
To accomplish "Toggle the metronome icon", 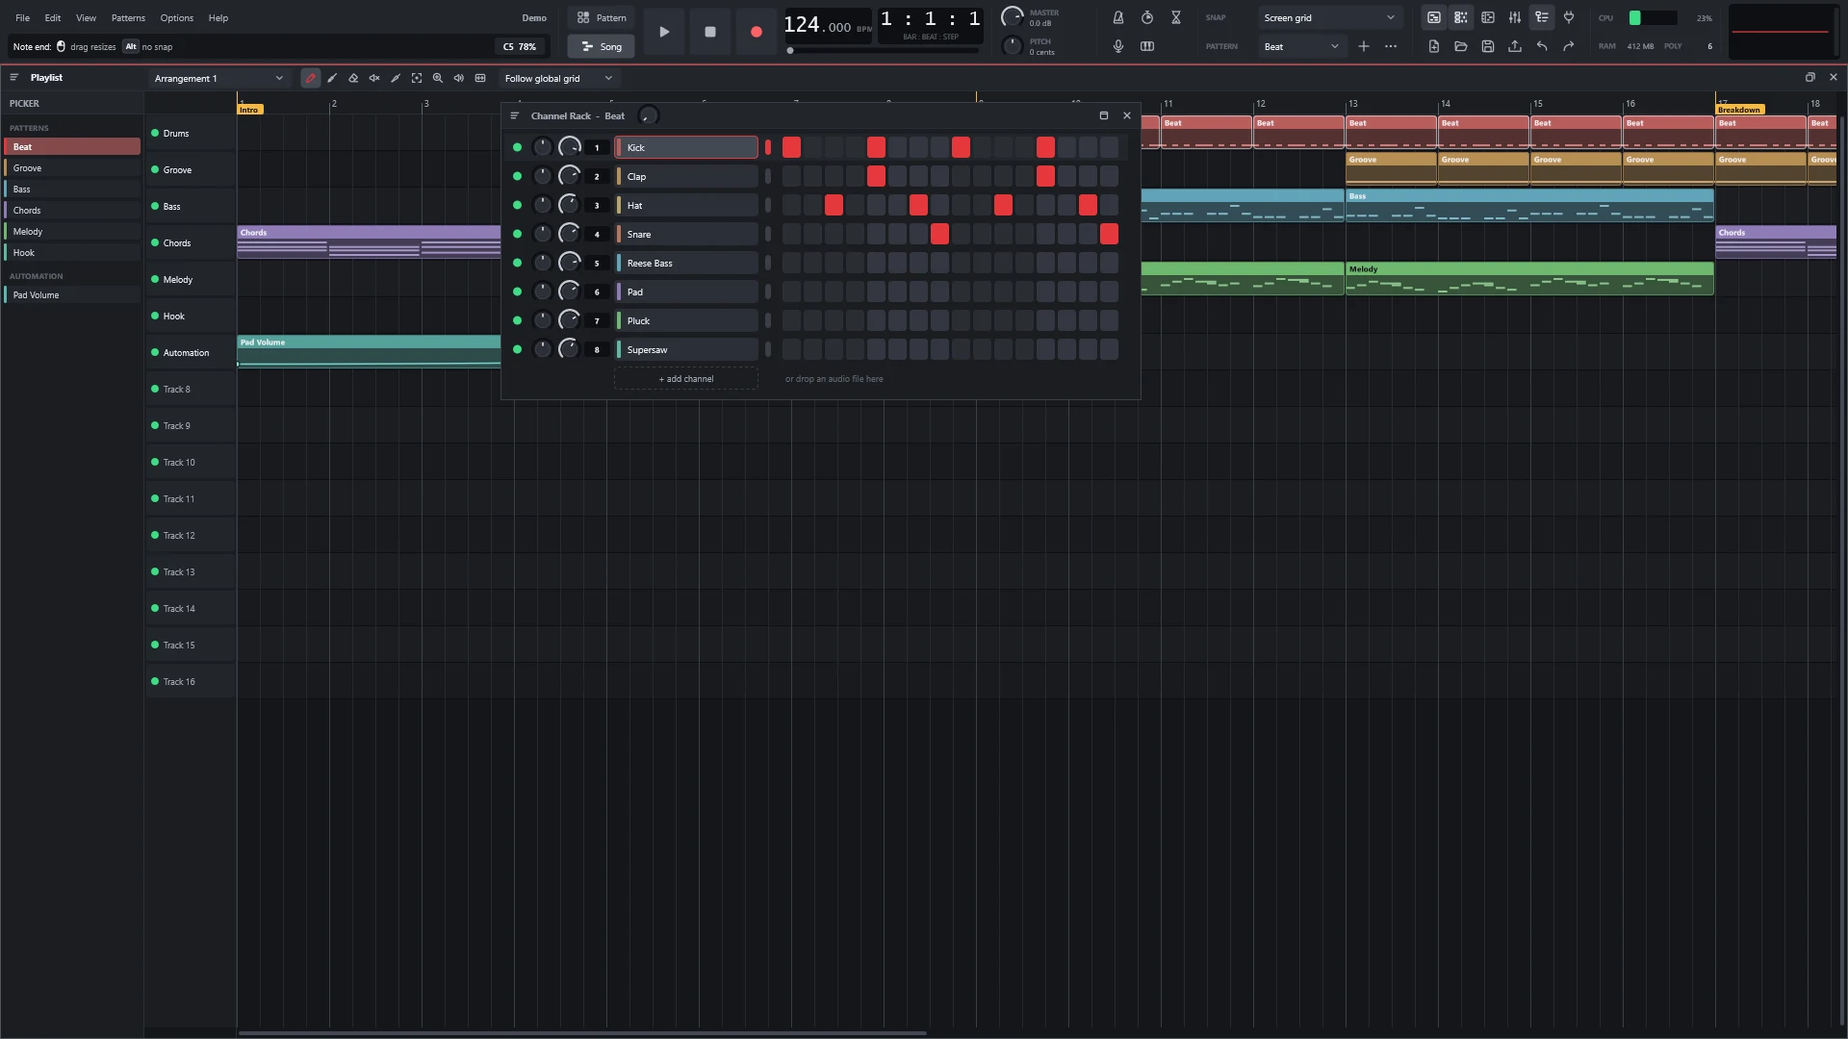I will click(1118, 18).
